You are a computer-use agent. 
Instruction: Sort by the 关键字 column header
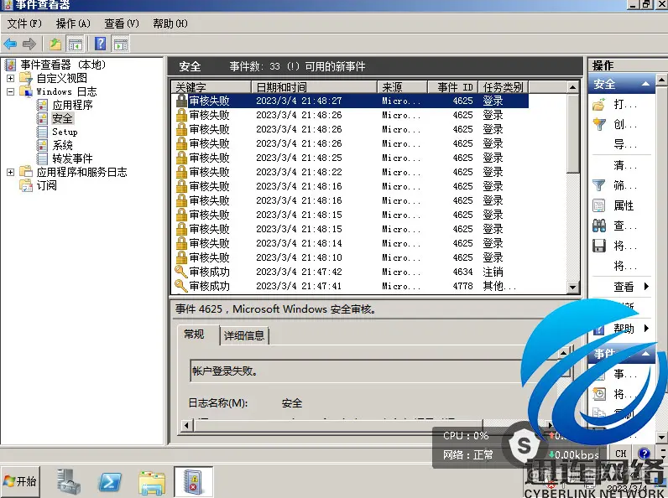[x=211, y=87]
